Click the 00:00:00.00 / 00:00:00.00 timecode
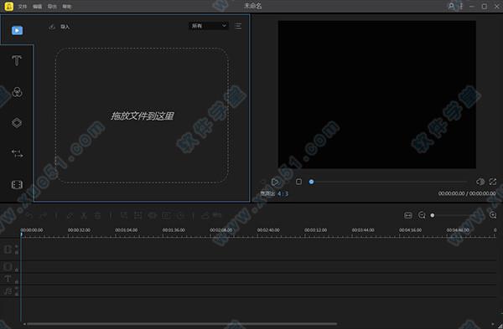Screen dimensions: 503x329 click(467, 193)
